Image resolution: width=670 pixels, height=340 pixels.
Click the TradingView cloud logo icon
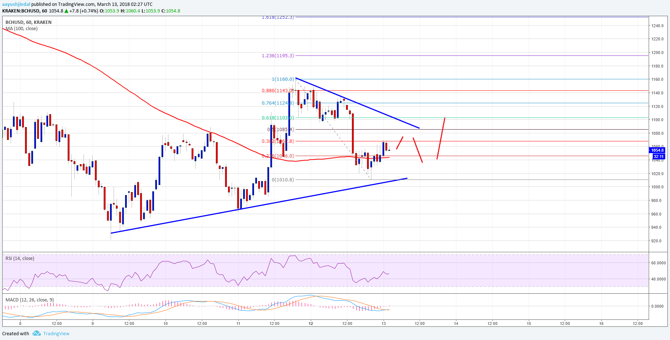point(36,333)
